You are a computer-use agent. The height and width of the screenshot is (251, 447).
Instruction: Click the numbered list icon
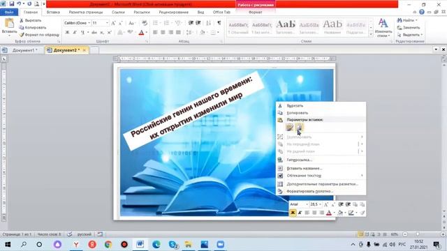(x=168, y=23)
